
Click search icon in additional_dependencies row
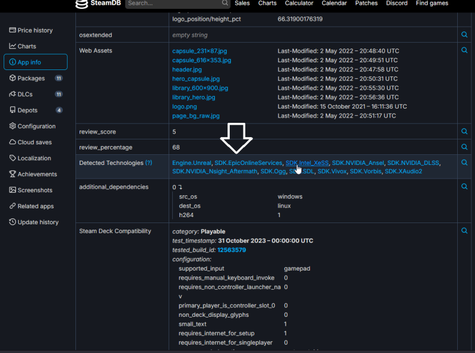(x=464, y=186)
